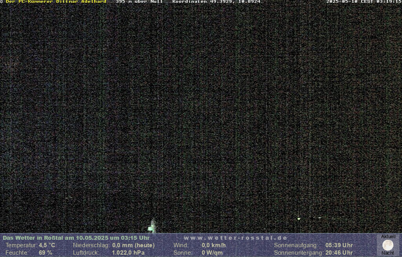Click the 'Wind:' label
This screenshot has height=257, width=402.
click(x=181, y=245)
